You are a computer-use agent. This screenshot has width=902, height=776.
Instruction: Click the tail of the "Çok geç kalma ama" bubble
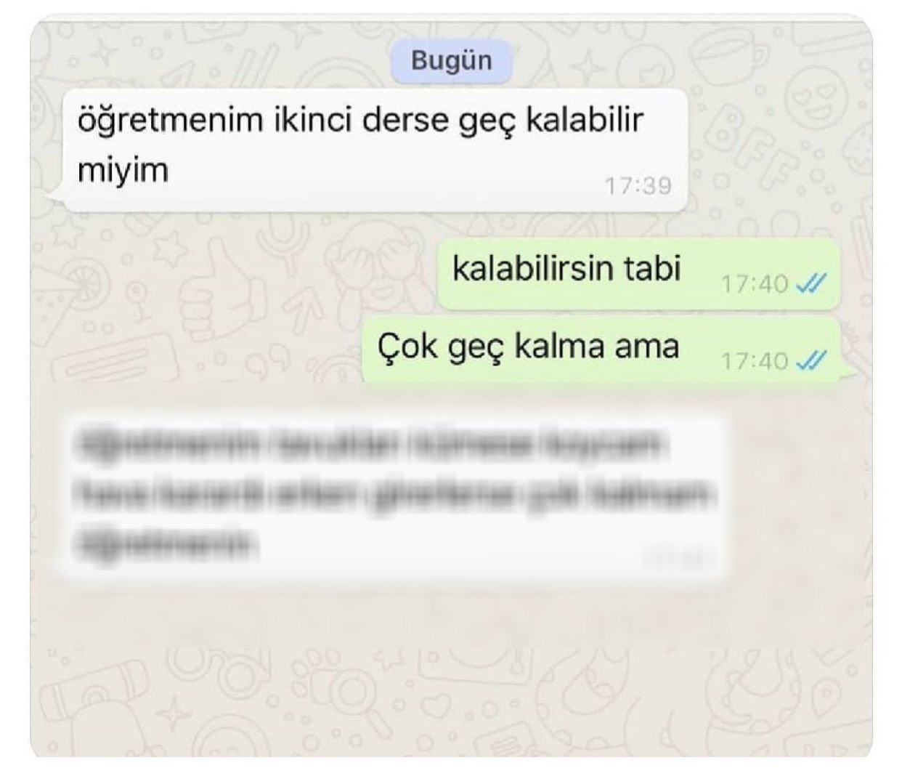tap(845, 372)
